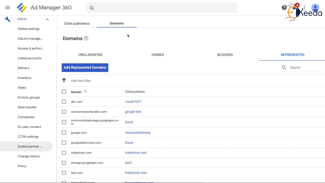This screenshot has width=325, height=183.
Task: Open Ads.txt management in sidebar
Action: [x=30, y=39]
